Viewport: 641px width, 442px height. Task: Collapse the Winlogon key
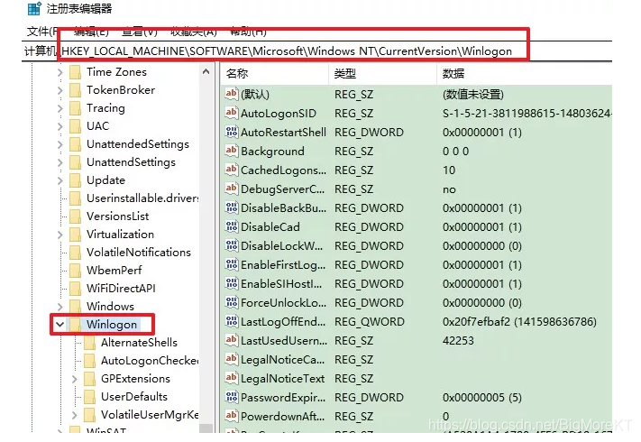coord(60,325)
